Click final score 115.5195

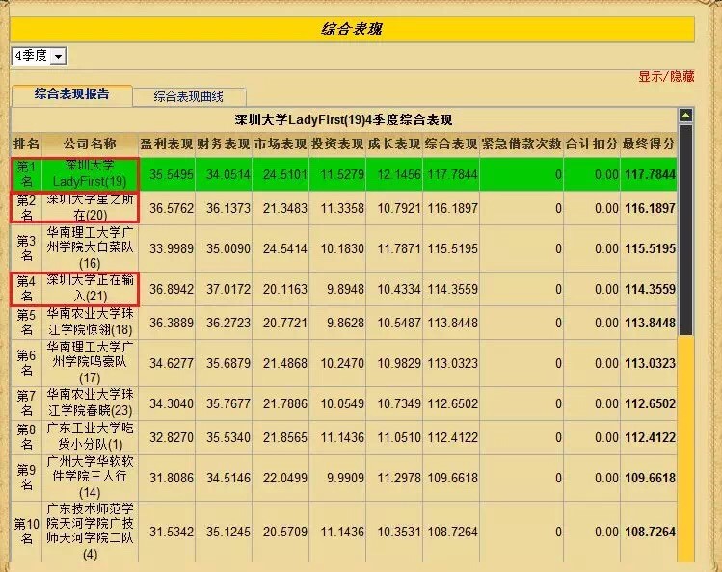point(650,248)
